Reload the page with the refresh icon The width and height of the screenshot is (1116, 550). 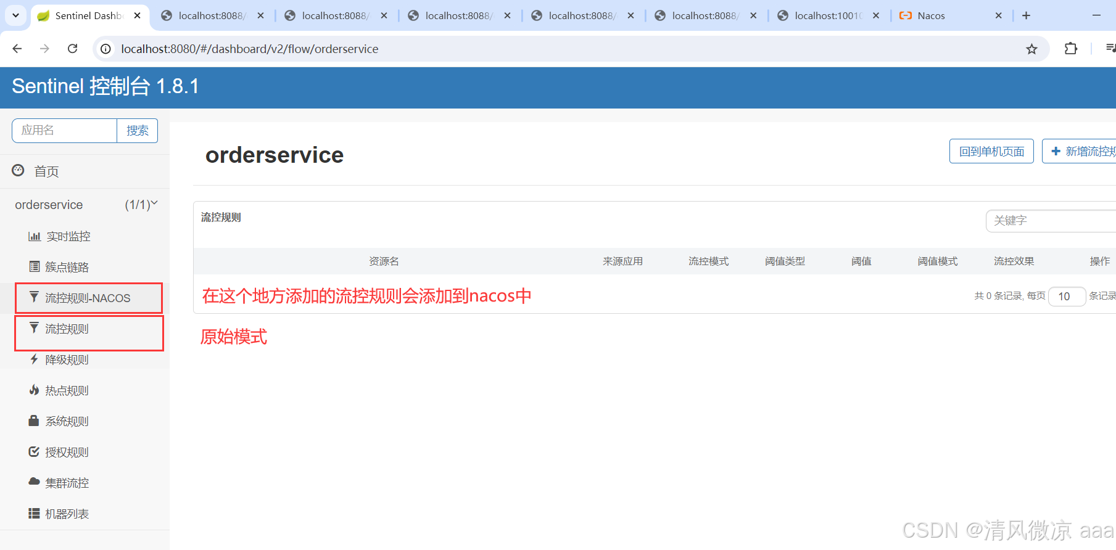click(x=72, y=49)
